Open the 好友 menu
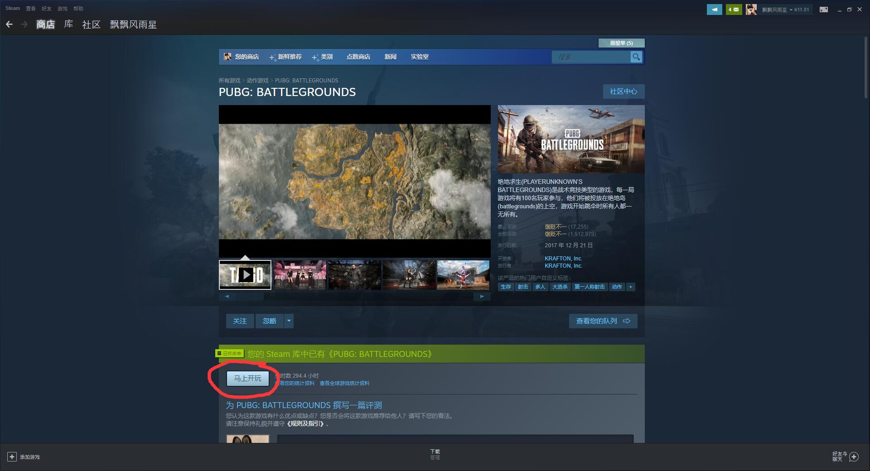Viewport: 870px width, 471px height. pos(47,8)
